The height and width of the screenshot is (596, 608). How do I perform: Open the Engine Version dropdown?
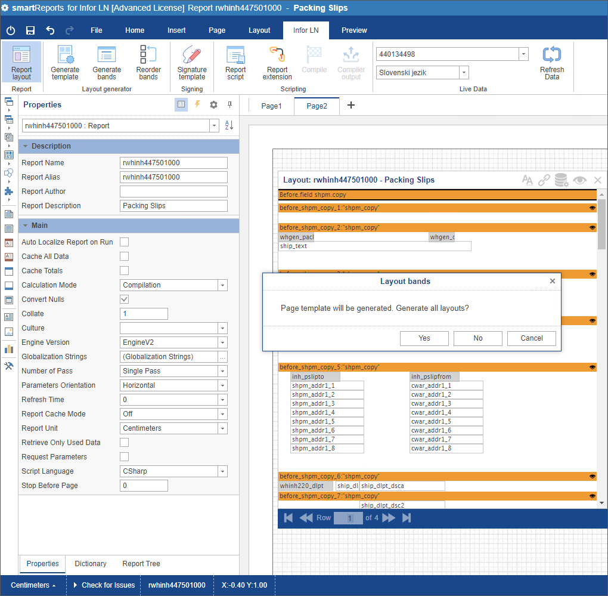pyautogui.click(x=222, y=342)
